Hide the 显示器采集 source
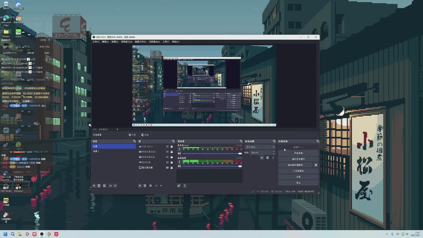423x238 pixels. pyautogui.click(x=167, y=168)
